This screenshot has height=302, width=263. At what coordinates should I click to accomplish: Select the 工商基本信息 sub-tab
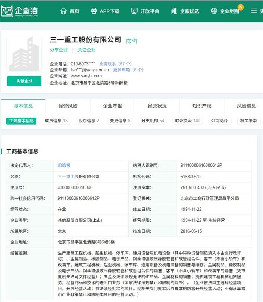tap(21, 121)
